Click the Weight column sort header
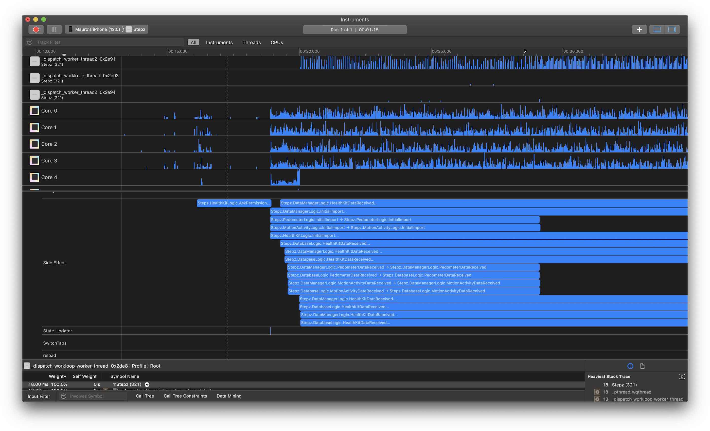 coord(57,376)
